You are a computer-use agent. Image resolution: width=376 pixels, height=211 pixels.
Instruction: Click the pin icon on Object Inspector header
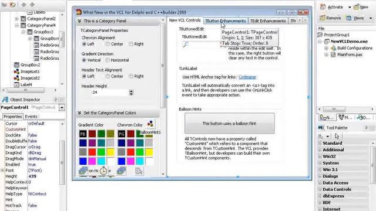click(x=55, y=100)
